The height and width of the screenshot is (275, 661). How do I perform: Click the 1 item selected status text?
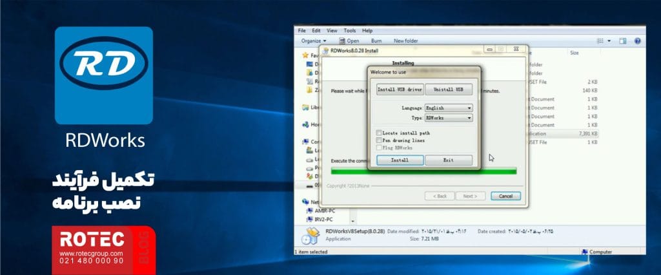pos(311,252)
